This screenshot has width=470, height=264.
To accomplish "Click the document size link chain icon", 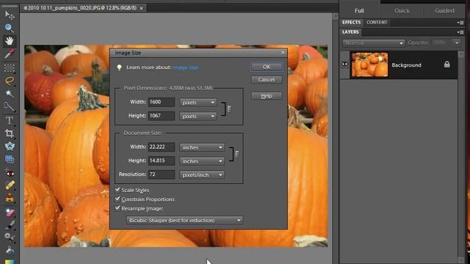I will (236, 154).
